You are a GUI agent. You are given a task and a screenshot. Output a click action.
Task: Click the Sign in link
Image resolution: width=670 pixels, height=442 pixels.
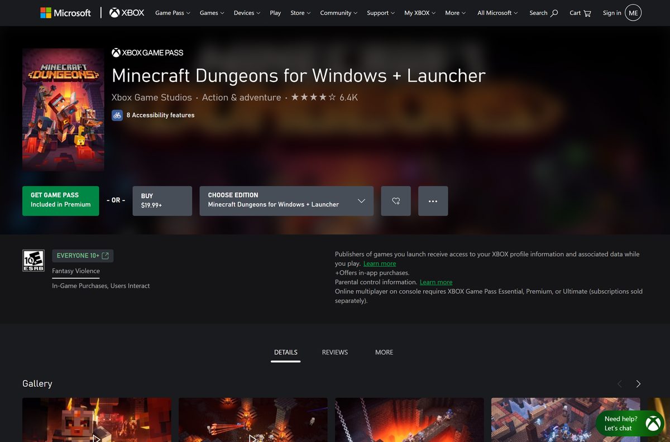612,13
